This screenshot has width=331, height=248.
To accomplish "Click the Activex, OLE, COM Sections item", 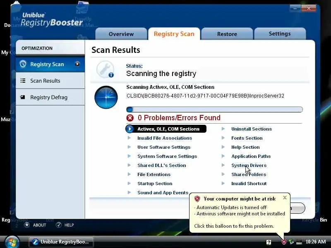I will tap(166, 129).
